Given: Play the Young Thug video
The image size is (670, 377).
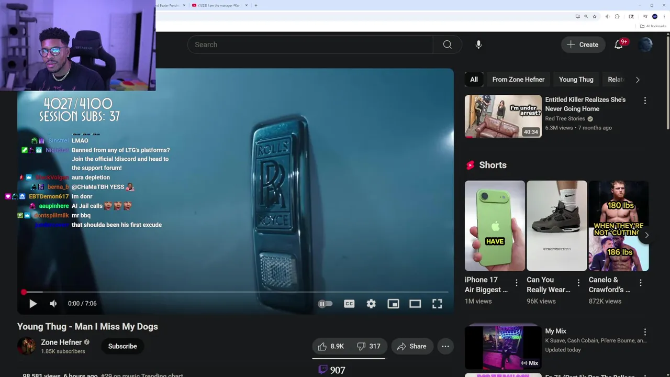Looking at the screenshot, I should coord(32,304).
